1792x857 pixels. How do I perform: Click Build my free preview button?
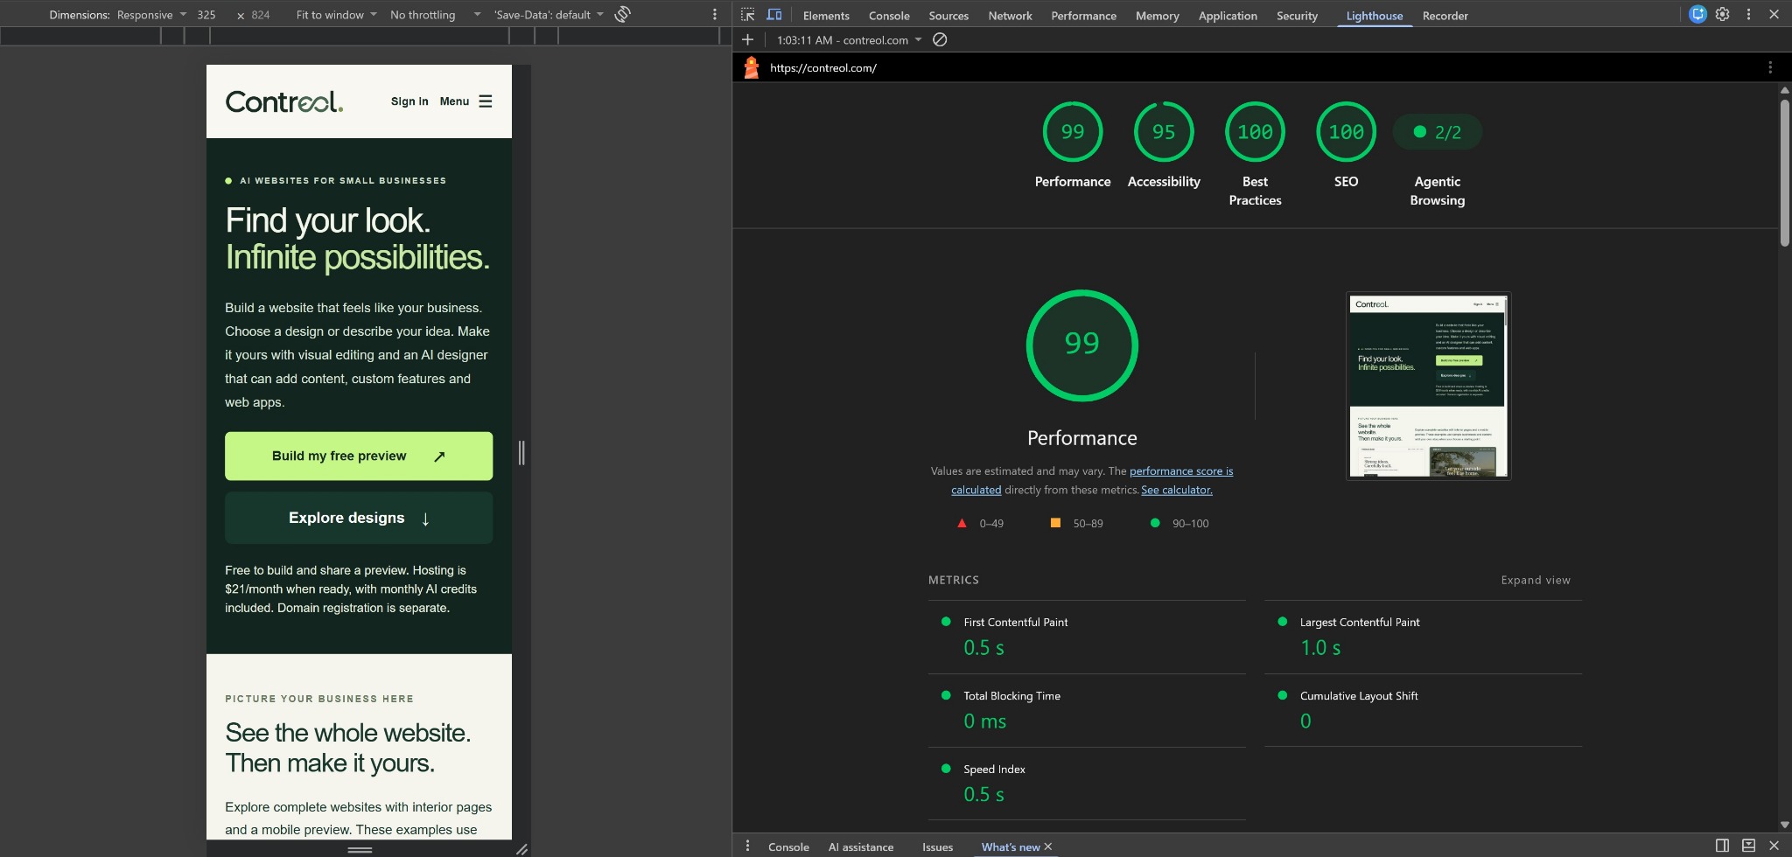tap(359, 456)
